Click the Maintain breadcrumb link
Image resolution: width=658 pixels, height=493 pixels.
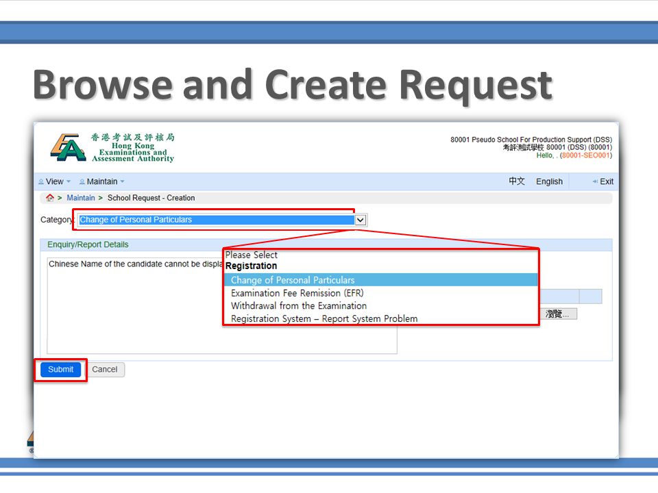[x=81, y=198]
